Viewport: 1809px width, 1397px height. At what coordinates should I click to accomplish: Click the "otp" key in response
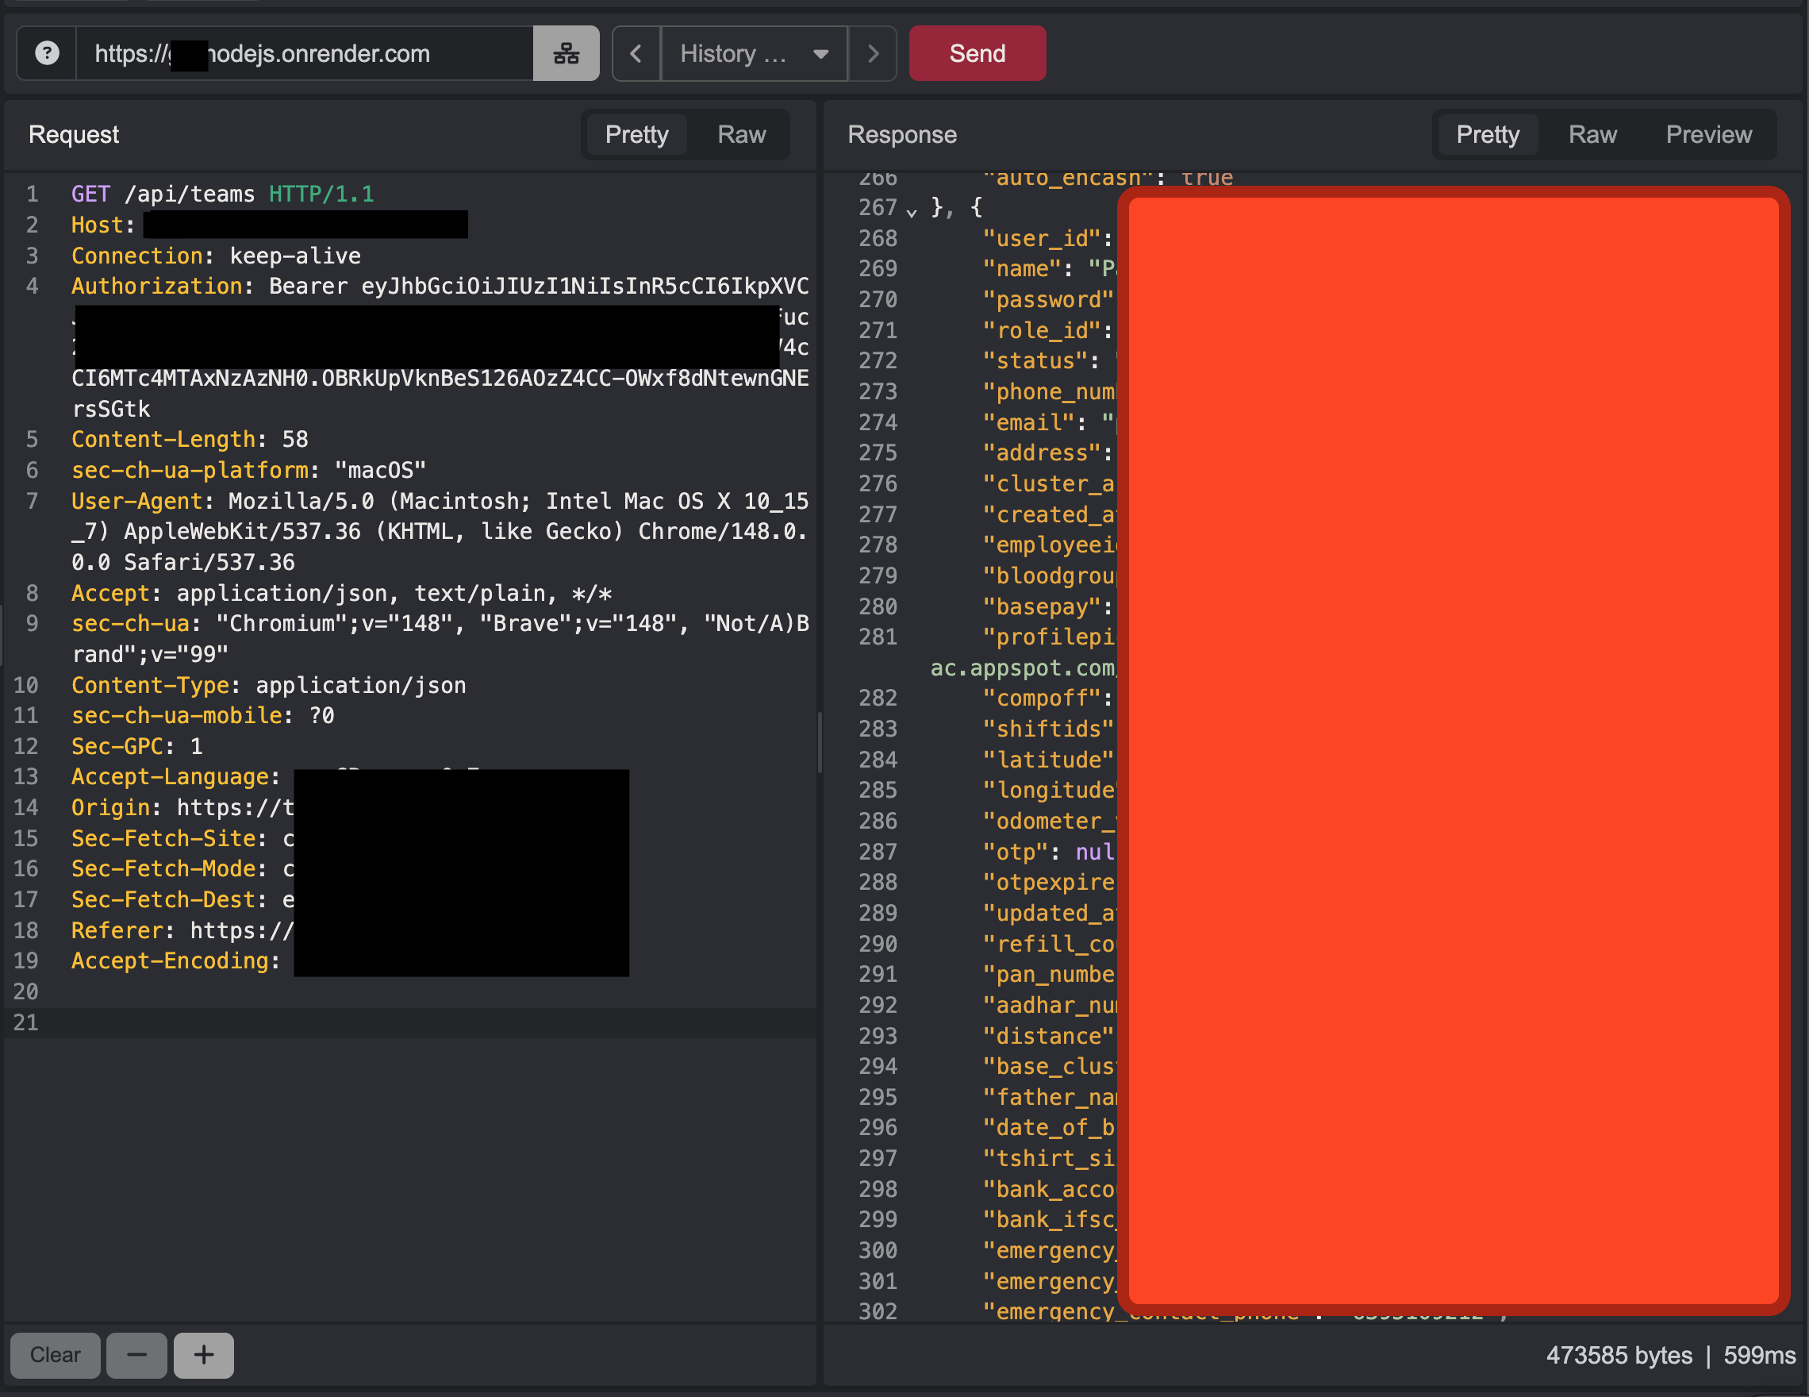(x=1015, y=852)
